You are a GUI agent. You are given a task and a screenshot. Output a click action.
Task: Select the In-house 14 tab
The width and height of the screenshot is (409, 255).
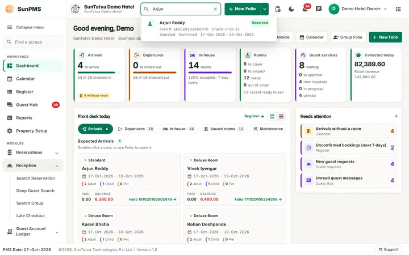pos(179,129)
